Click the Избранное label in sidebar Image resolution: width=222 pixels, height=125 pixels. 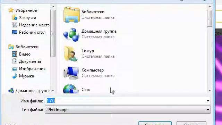[x=26, y=10]
